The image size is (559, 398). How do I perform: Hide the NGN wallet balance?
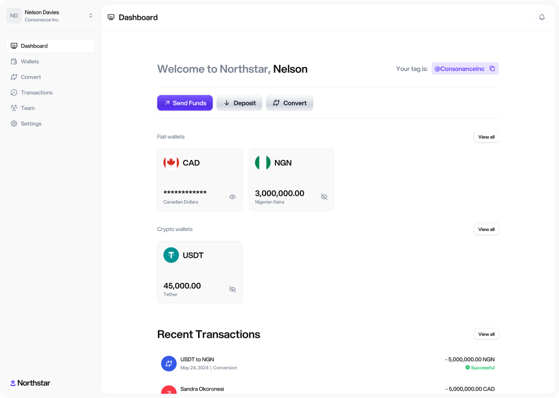[x=324, y=197]
